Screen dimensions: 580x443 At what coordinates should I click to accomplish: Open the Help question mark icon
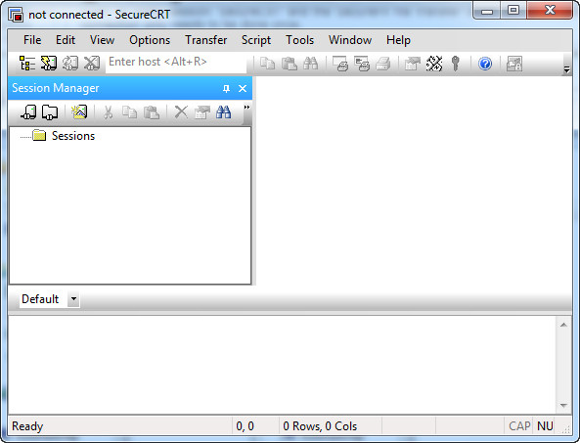click(x=484, y=64)
